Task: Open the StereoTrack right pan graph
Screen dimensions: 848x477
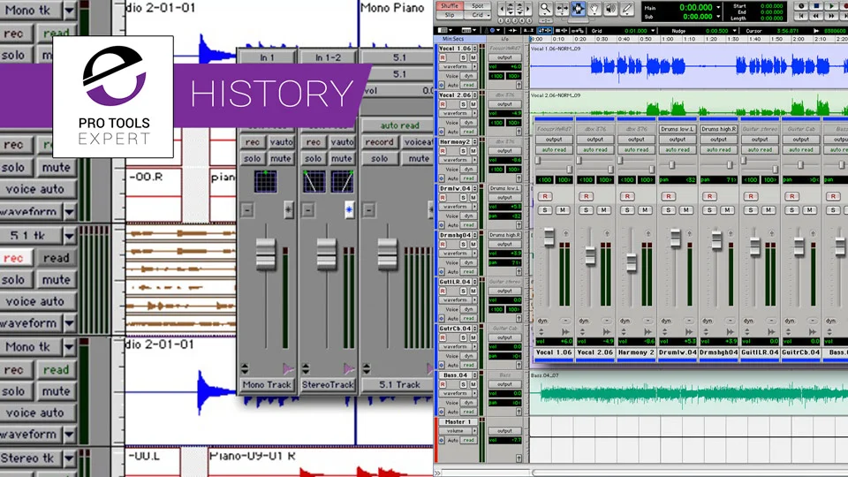Action: click(343, 182)
